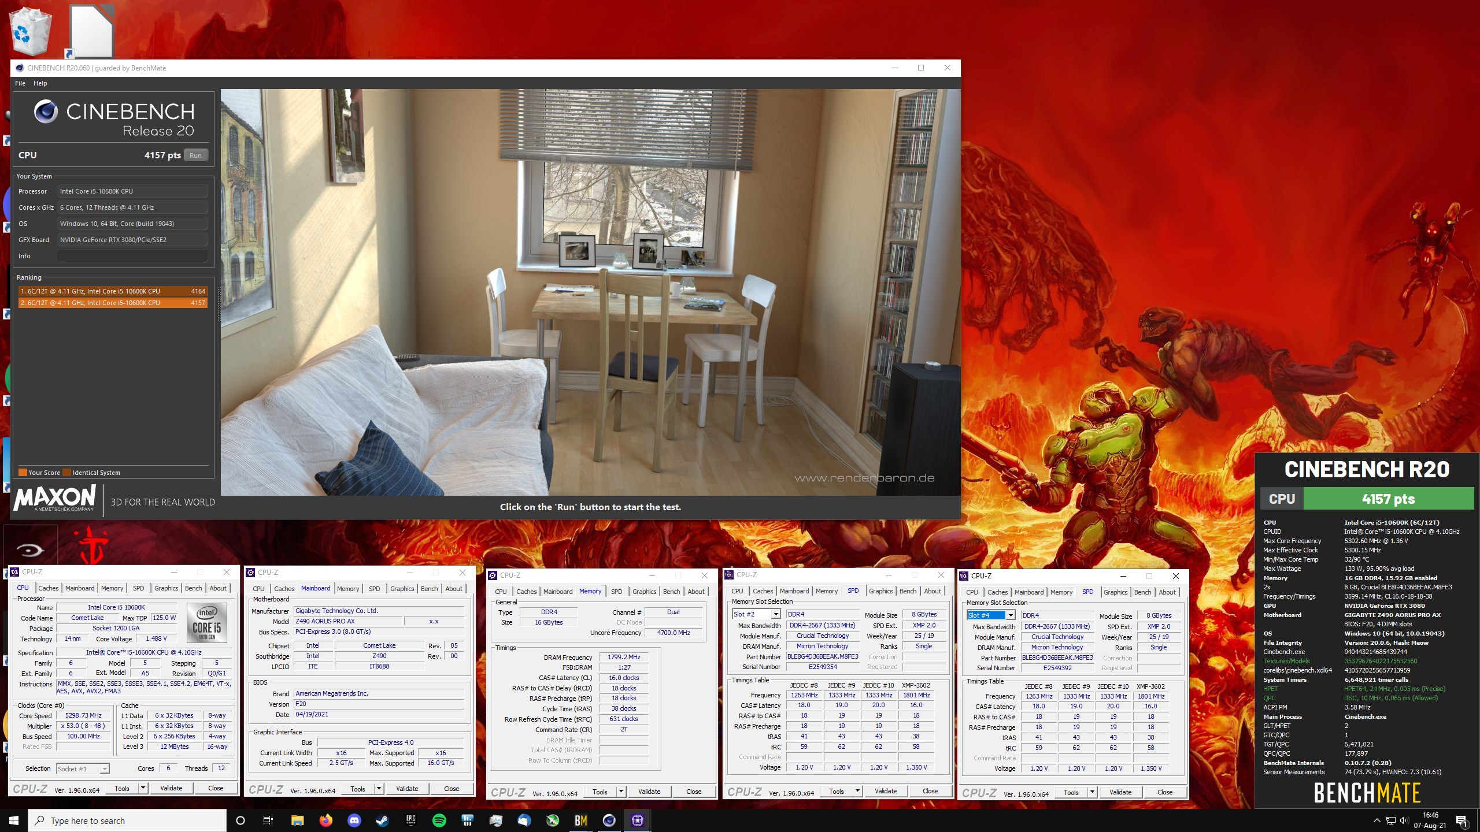Expand Tools arrow in CPU-Z Slot #2 window

(x=857, y=791)
